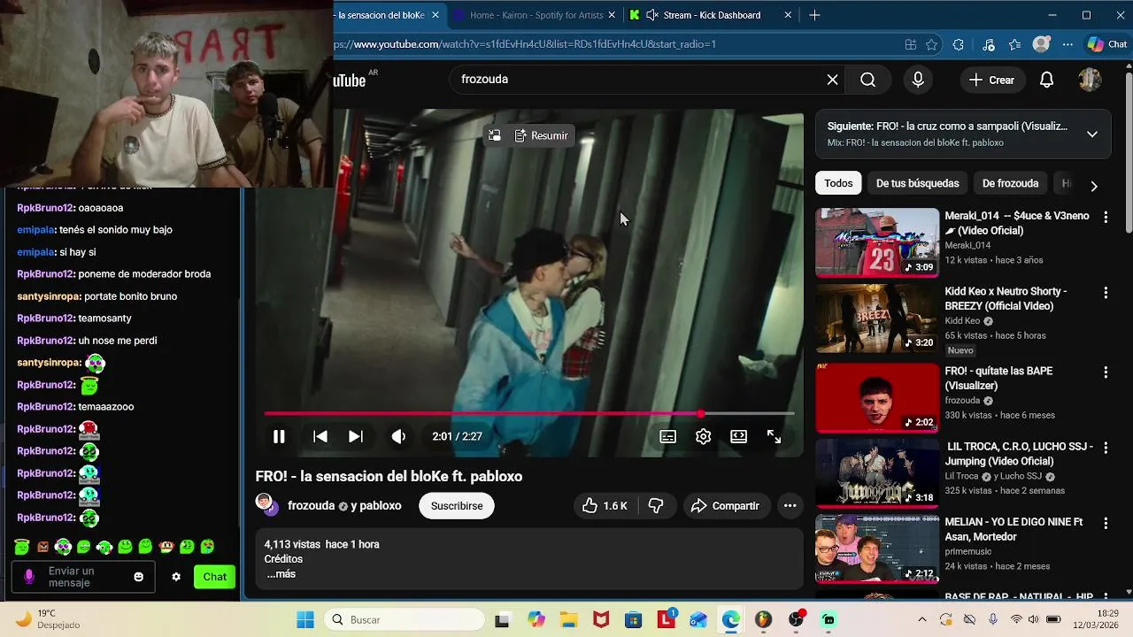Open more actions menu beside Compartir
The height and width of the screenshot is (637, 1133).
790,506
